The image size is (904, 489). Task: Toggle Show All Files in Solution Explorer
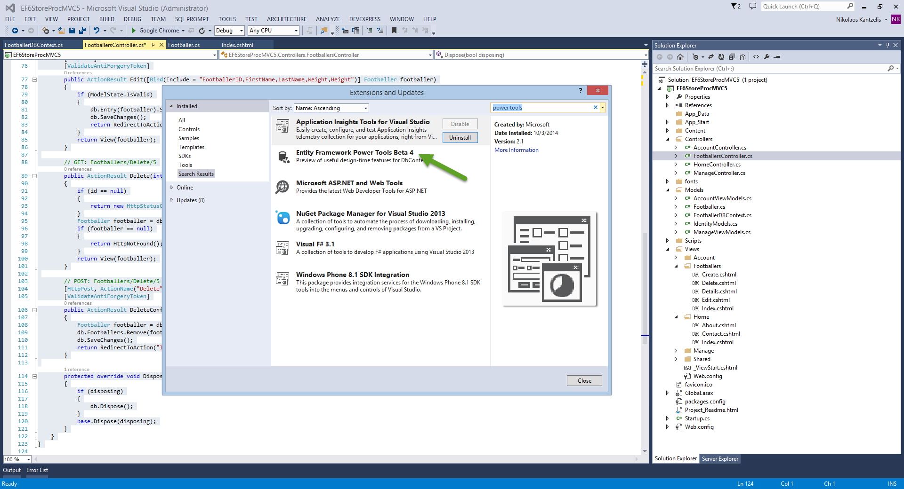(x=742, y=57)
